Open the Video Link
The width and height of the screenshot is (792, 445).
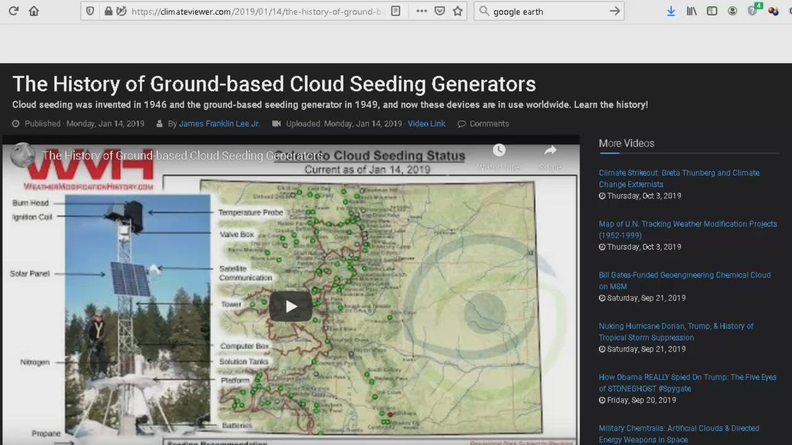426,124
